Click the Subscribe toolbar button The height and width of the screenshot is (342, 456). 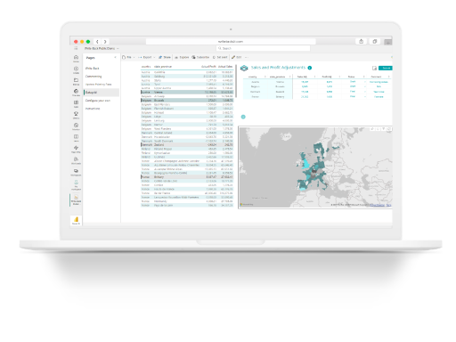[200, 57]
